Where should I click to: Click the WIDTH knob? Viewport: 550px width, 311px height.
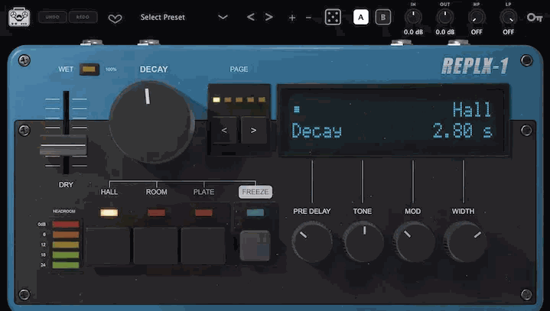464,241
